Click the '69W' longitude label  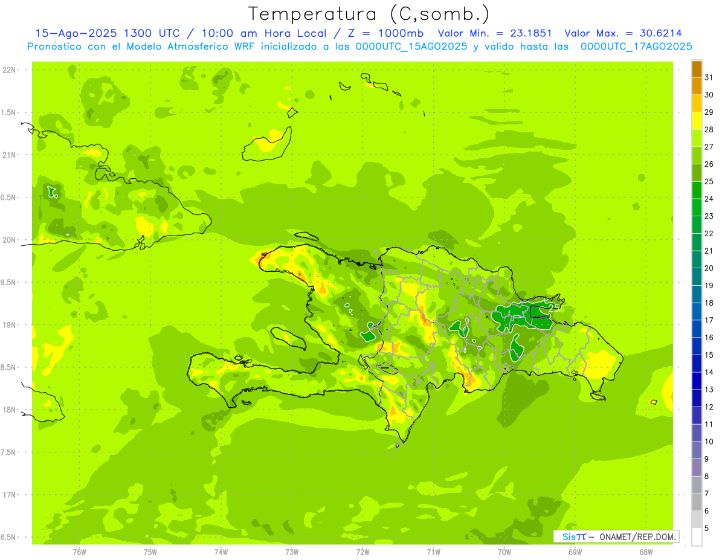pyautogui.click(x=575, y=552)
